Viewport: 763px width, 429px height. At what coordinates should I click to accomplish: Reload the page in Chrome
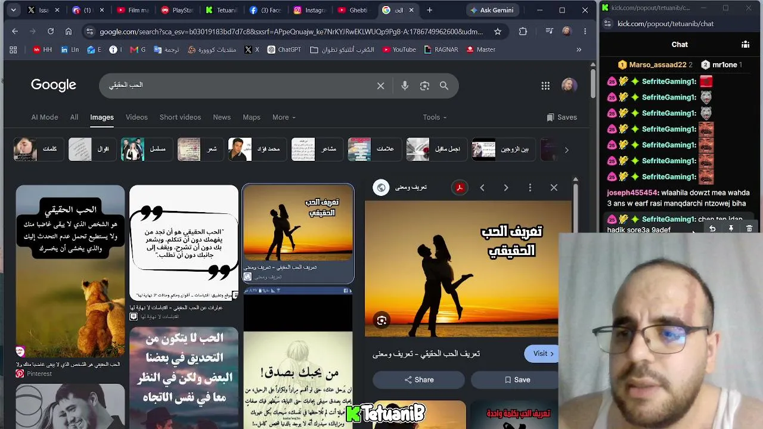[51, 31]
